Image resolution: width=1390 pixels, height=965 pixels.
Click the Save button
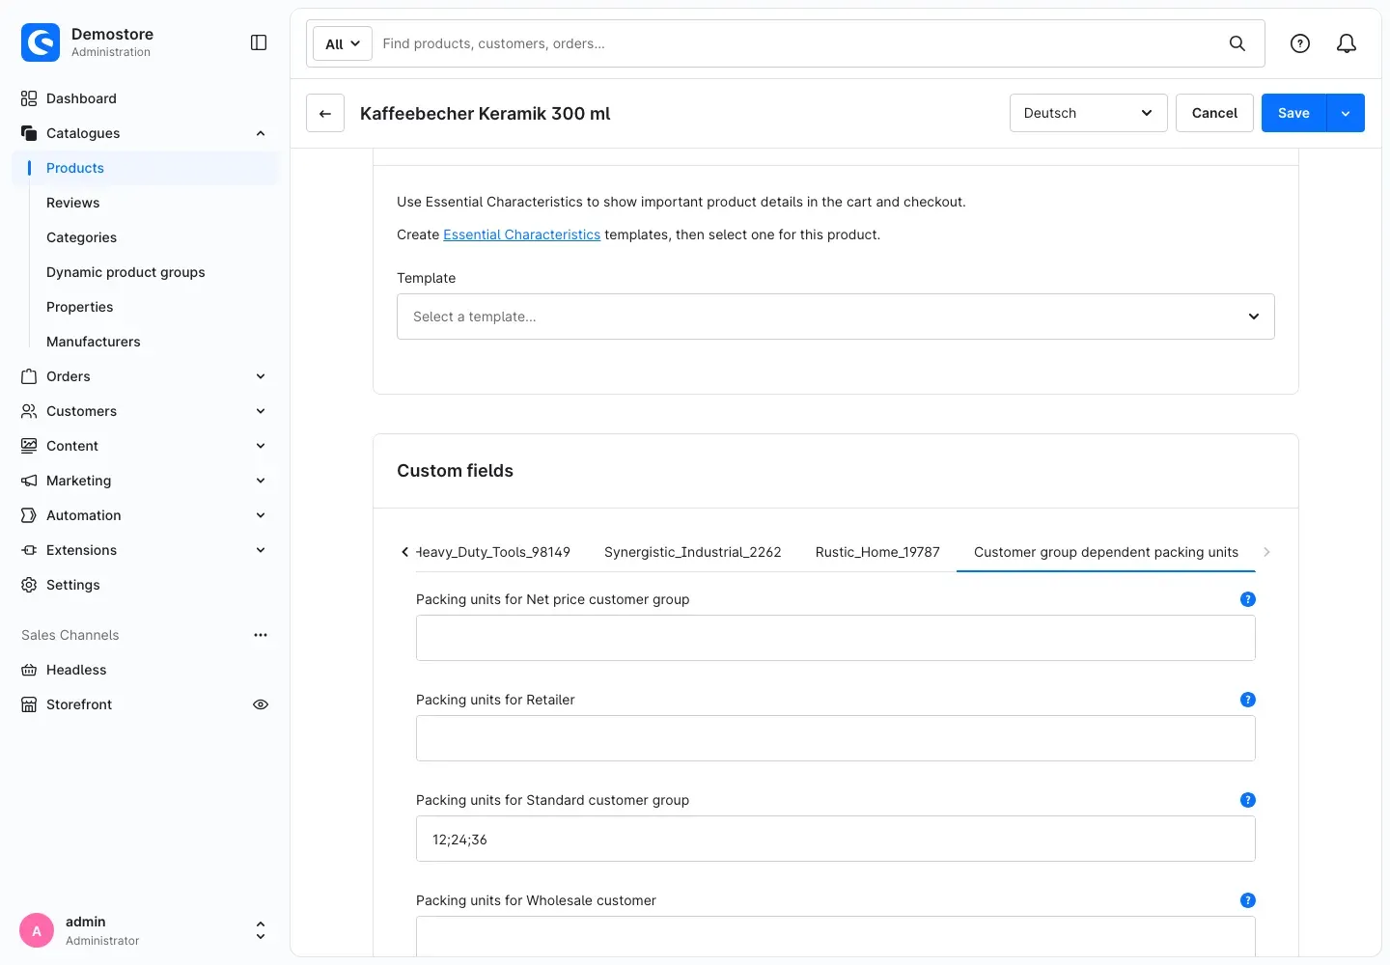tap(1293, 113)
